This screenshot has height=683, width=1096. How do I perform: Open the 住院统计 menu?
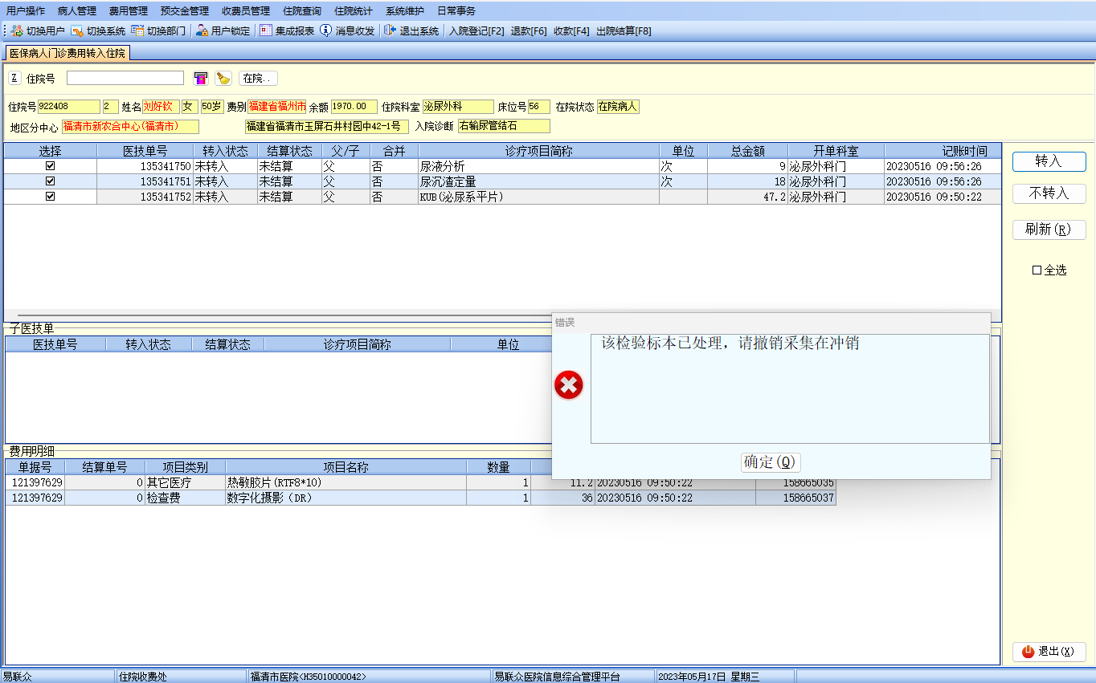354,11
